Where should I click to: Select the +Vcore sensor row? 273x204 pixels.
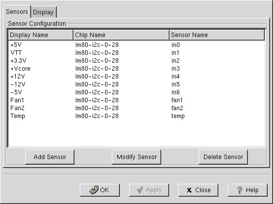(136, 68)
